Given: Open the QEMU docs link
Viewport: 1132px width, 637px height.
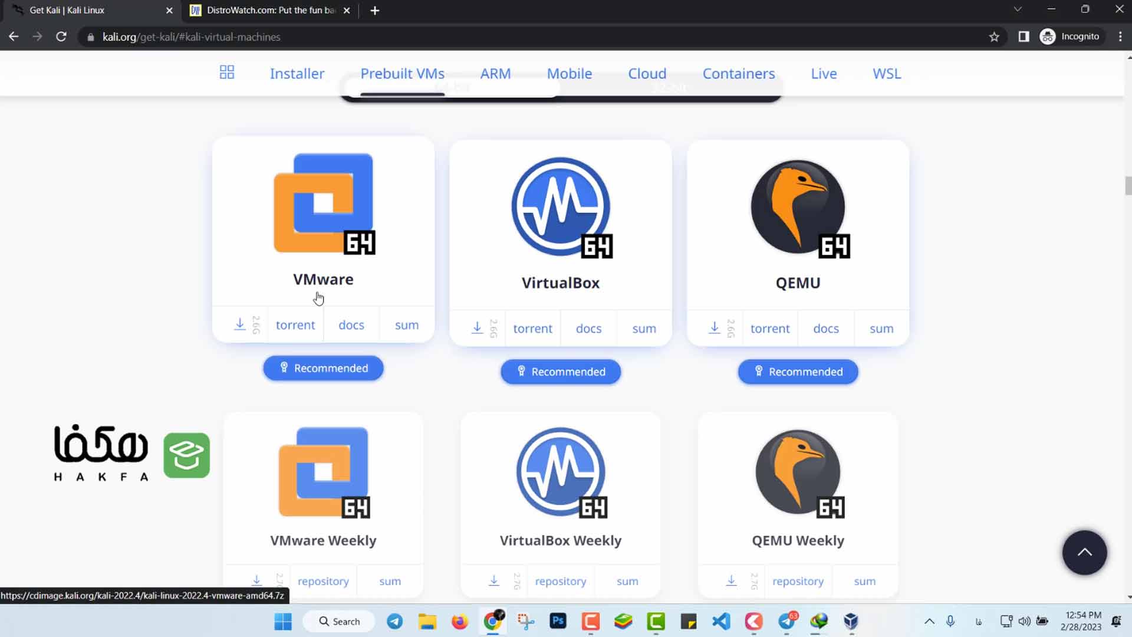Looking at the screenshot, I should pos(826,329).
